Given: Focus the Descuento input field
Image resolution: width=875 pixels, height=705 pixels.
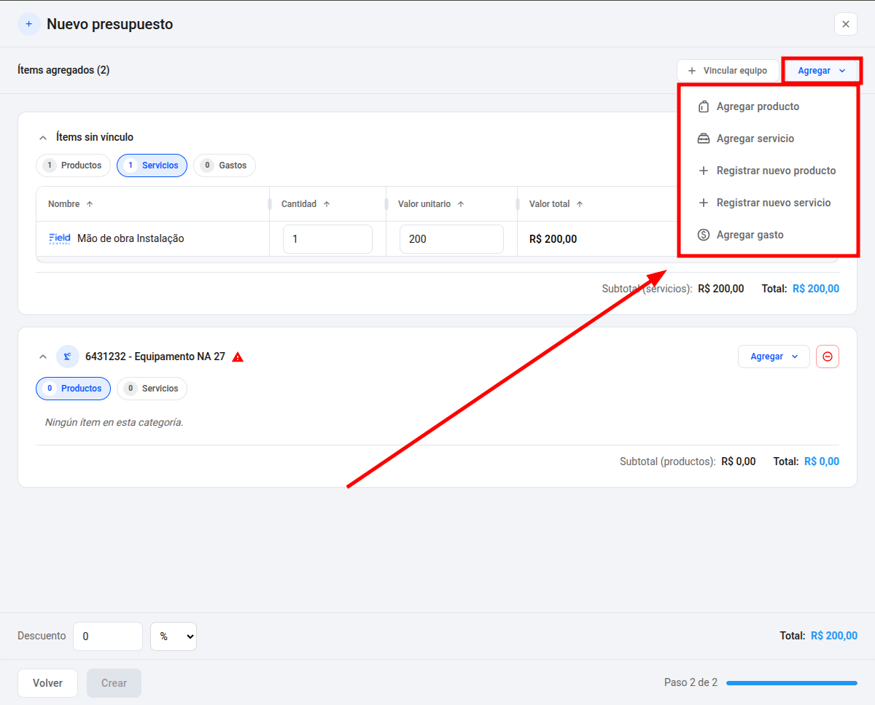Looking at the screenshot, I should (x=109, y=636).
